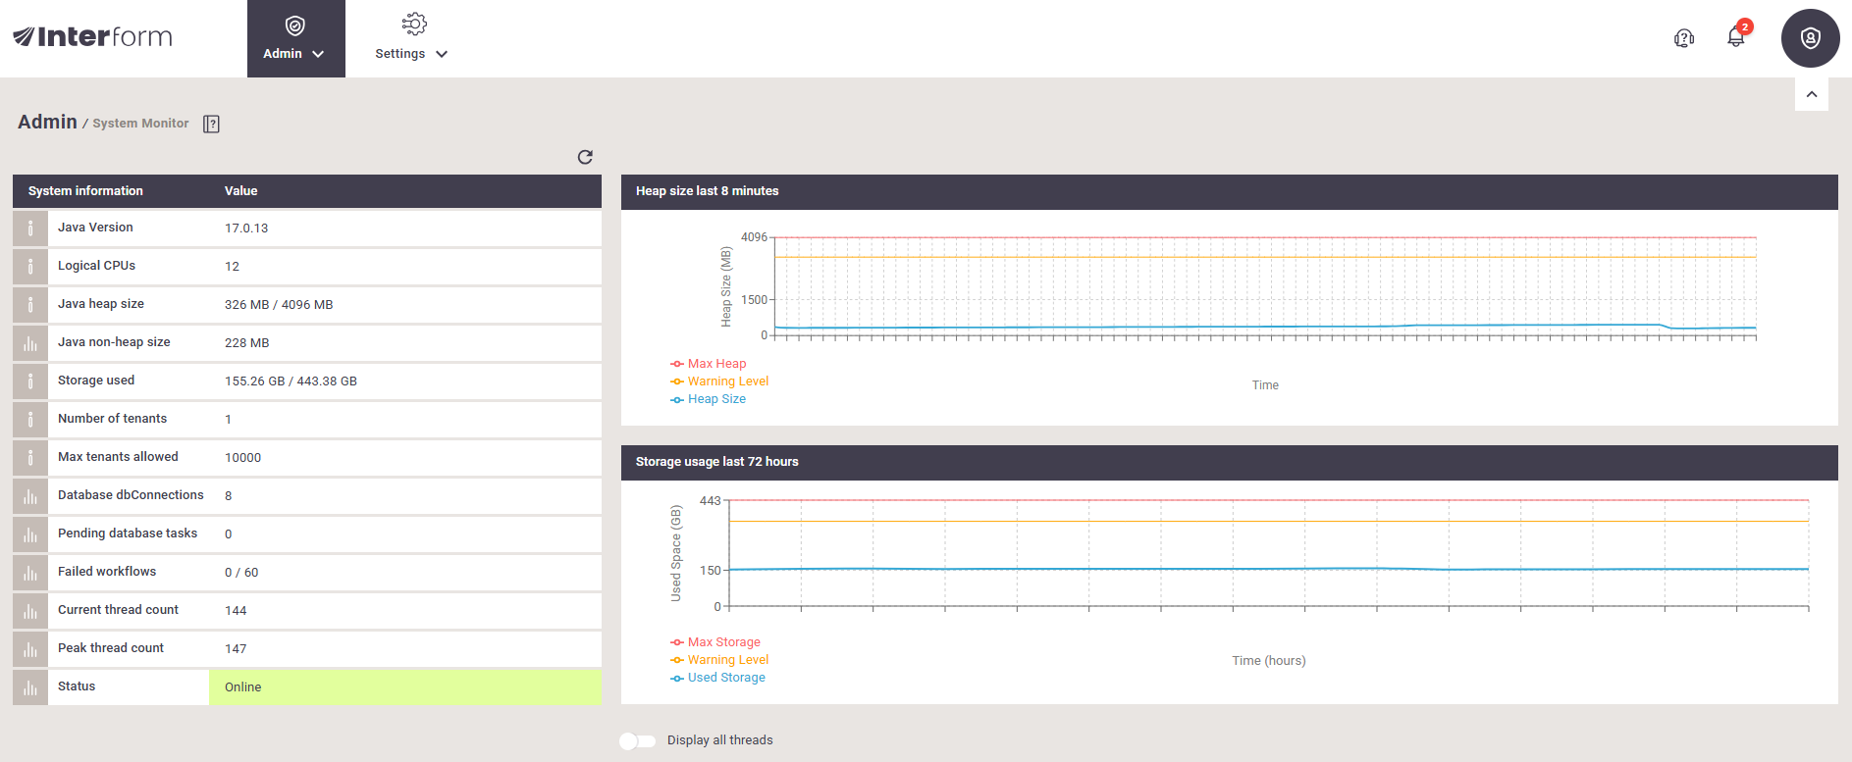This screenshot has width=1852, height=762.
Task: Open the help icon beside System Monitor
Action: point(211,124)
